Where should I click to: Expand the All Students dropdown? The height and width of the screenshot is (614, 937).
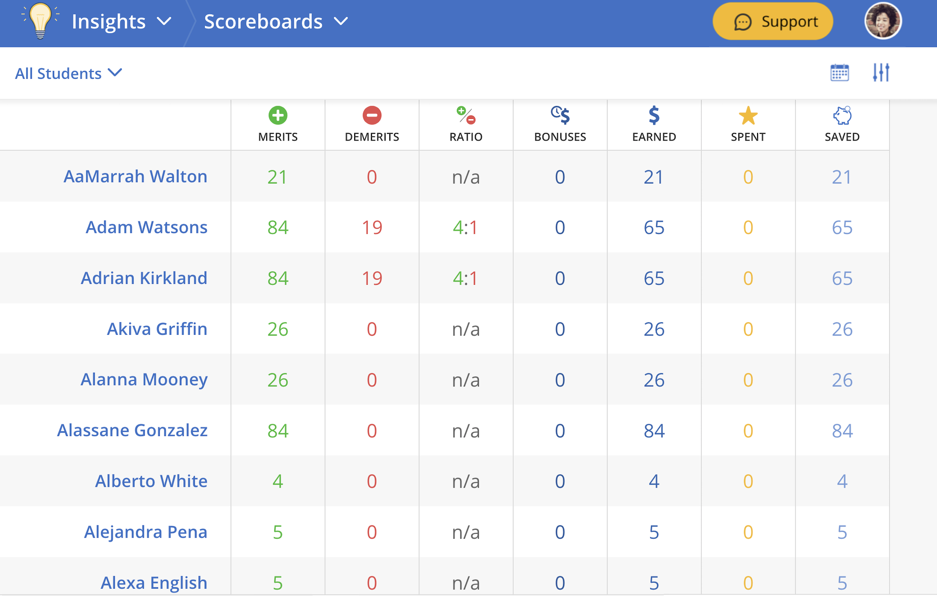coord(68,74)
